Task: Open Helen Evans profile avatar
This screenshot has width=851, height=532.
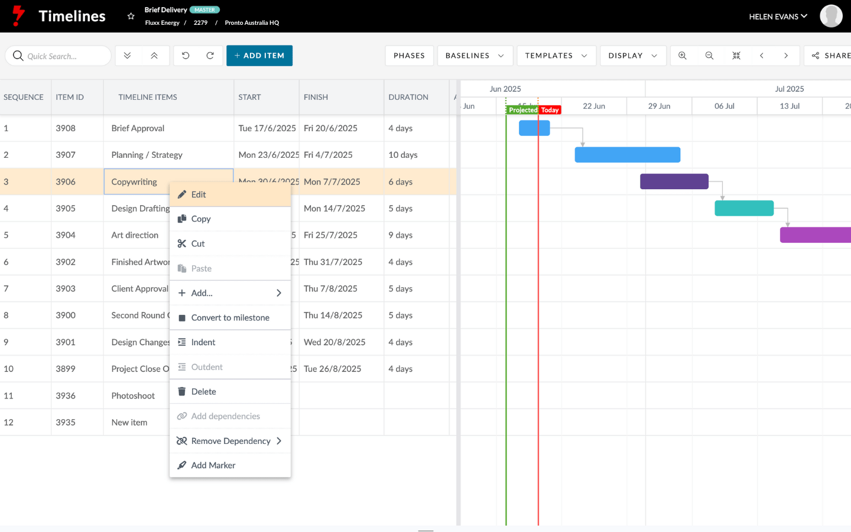Action: click(831, 16)
